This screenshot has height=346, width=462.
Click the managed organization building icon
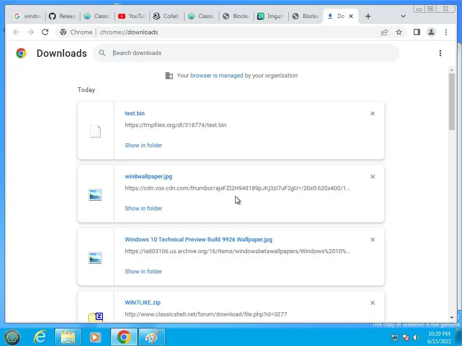click(x=169, y=76)
